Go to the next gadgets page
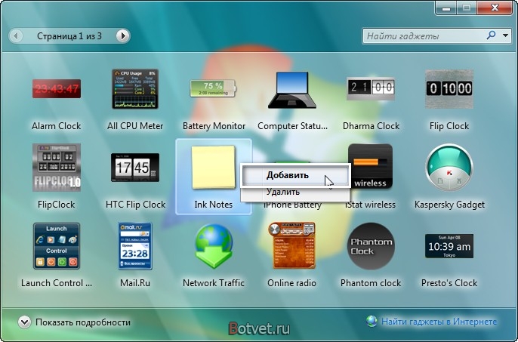 (x=123, y=35)
